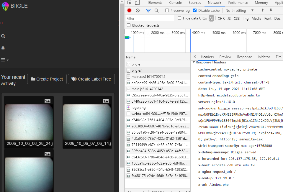Viewport: 283px width, 192px height.
Task: Open network search magnifier icon
Action: tap(157, 10)
